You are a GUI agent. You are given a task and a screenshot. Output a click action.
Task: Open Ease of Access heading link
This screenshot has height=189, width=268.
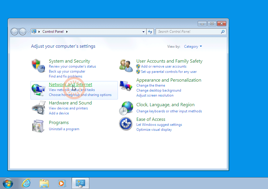[151, 119]
